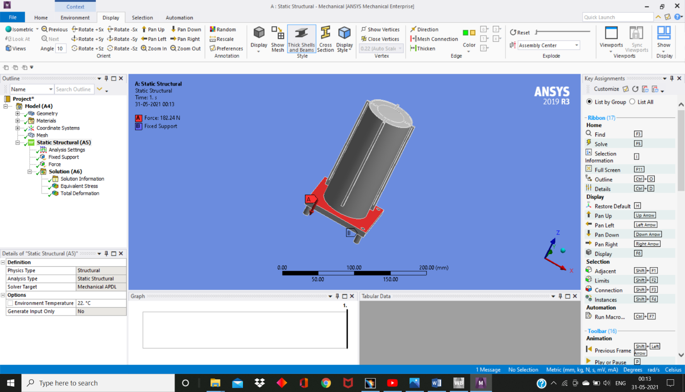The width and height of the screenshot is (685, 392).
Task: Click Reset explode icon
Action: [513, 33]
